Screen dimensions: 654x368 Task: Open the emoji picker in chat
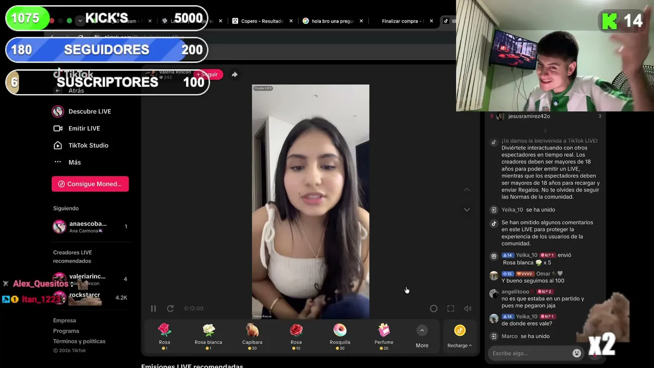pos(577,353)
